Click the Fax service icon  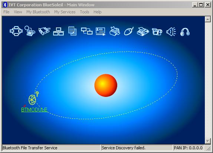pyautogui.click(x=143, y=32)
